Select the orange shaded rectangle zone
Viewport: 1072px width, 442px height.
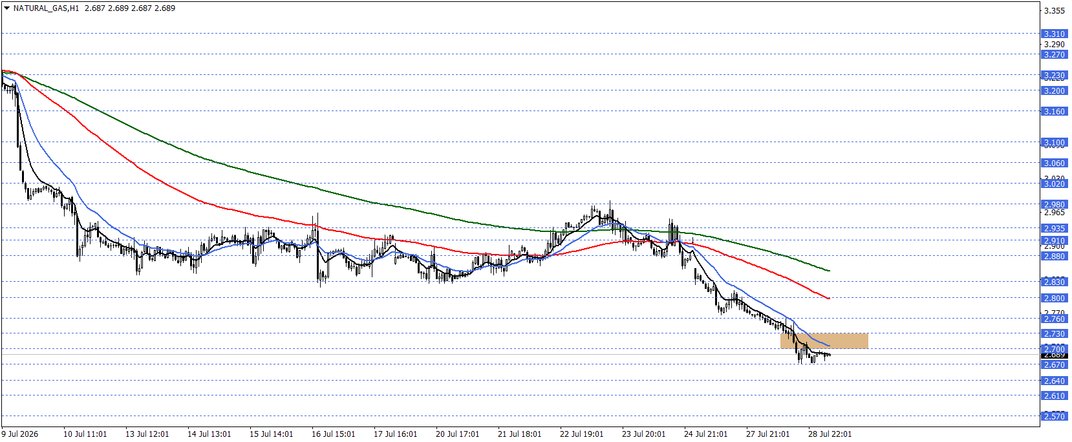pos(824,341)
